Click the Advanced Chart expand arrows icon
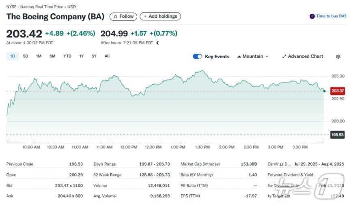The width and height of the screenshot is (349, 204). pyautogui.click(x=284, y=57)
